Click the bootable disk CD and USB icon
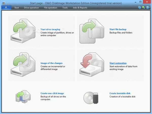The width and height of the screenshot is (152, 114). (x=91, y=98)
